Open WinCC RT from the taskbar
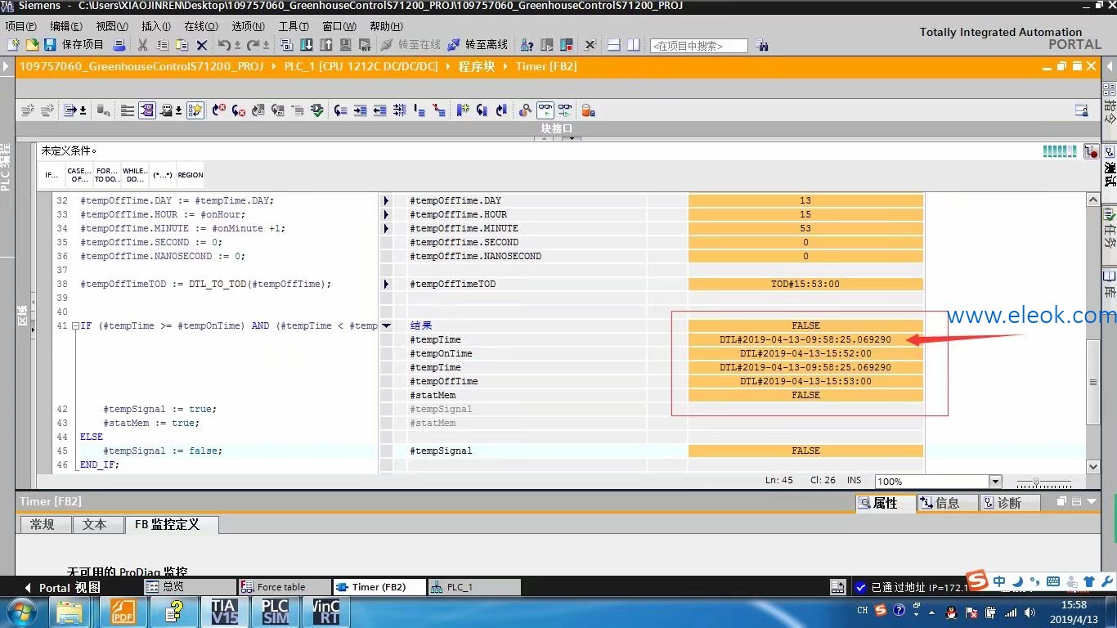 coord(326,612)
